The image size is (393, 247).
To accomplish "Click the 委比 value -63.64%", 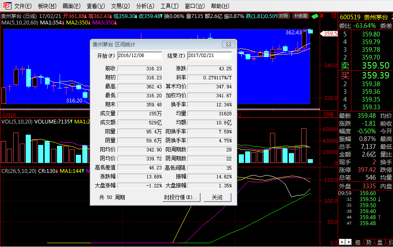I will pos(364,26).
